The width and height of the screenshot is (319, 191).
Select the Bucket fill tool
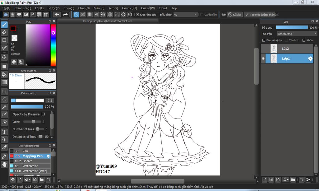pyautogui.click(x=4, y=74)
